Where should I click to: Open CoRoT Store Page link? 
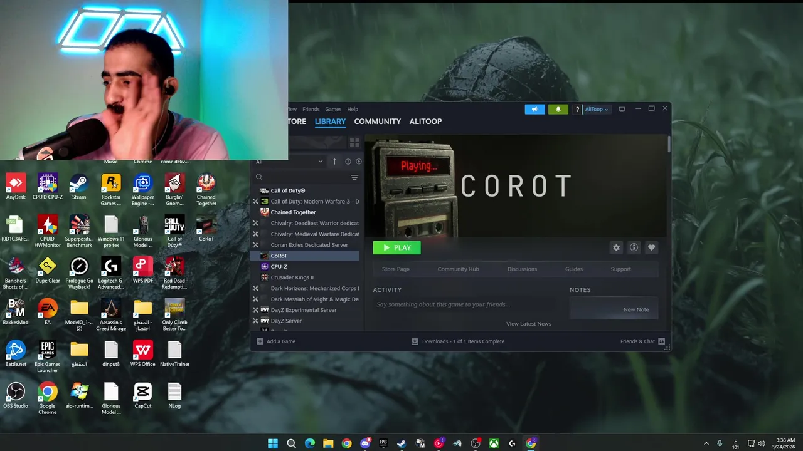[395, 269]
